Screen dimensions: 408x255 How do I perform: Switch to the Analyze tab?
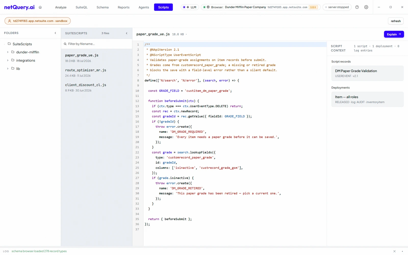(61, 7)
